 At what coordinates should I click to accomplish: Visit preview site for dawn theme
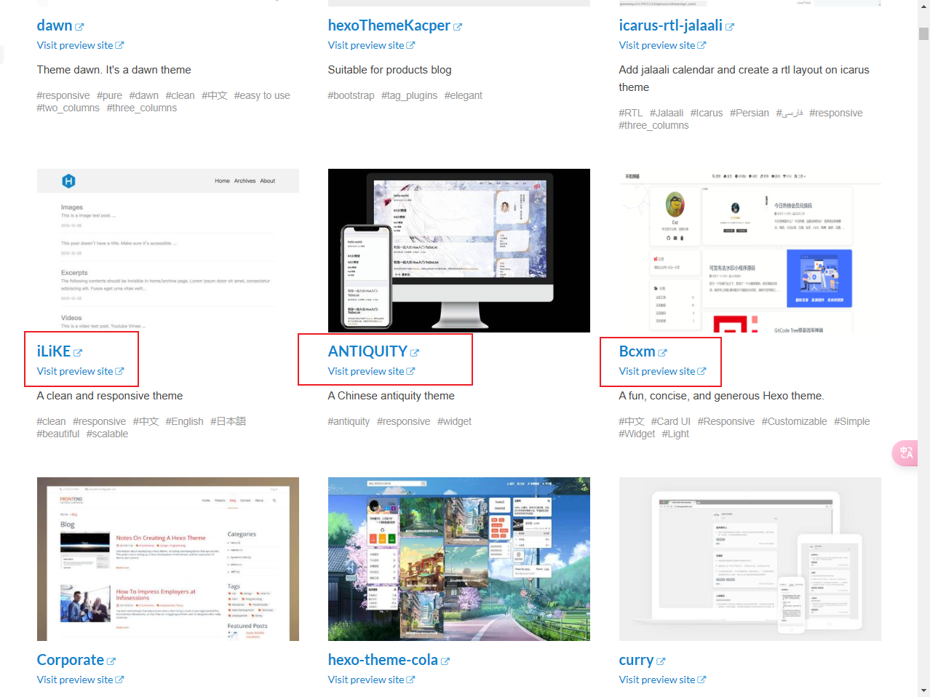[80, 45]
